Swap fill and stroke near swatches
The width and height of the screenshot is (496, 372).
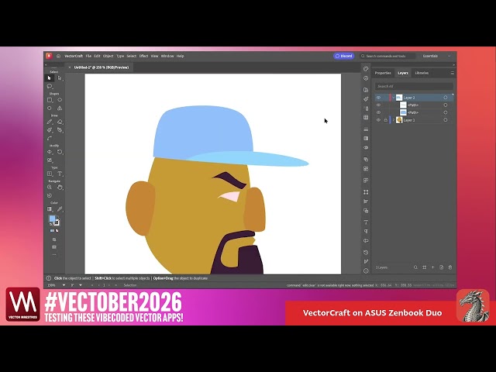[58, 217]
